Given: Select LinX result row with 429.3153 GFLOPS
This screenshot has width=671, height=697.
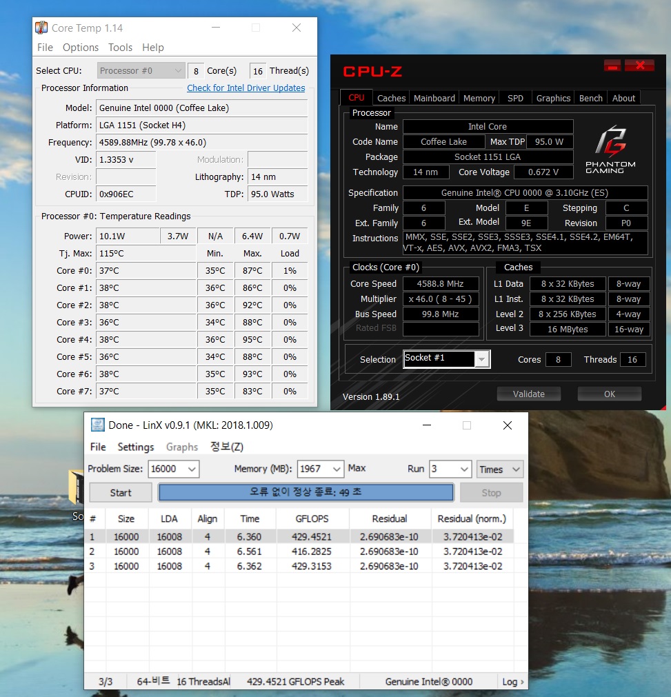Looking at the screenshot, I should coord(299,566).
